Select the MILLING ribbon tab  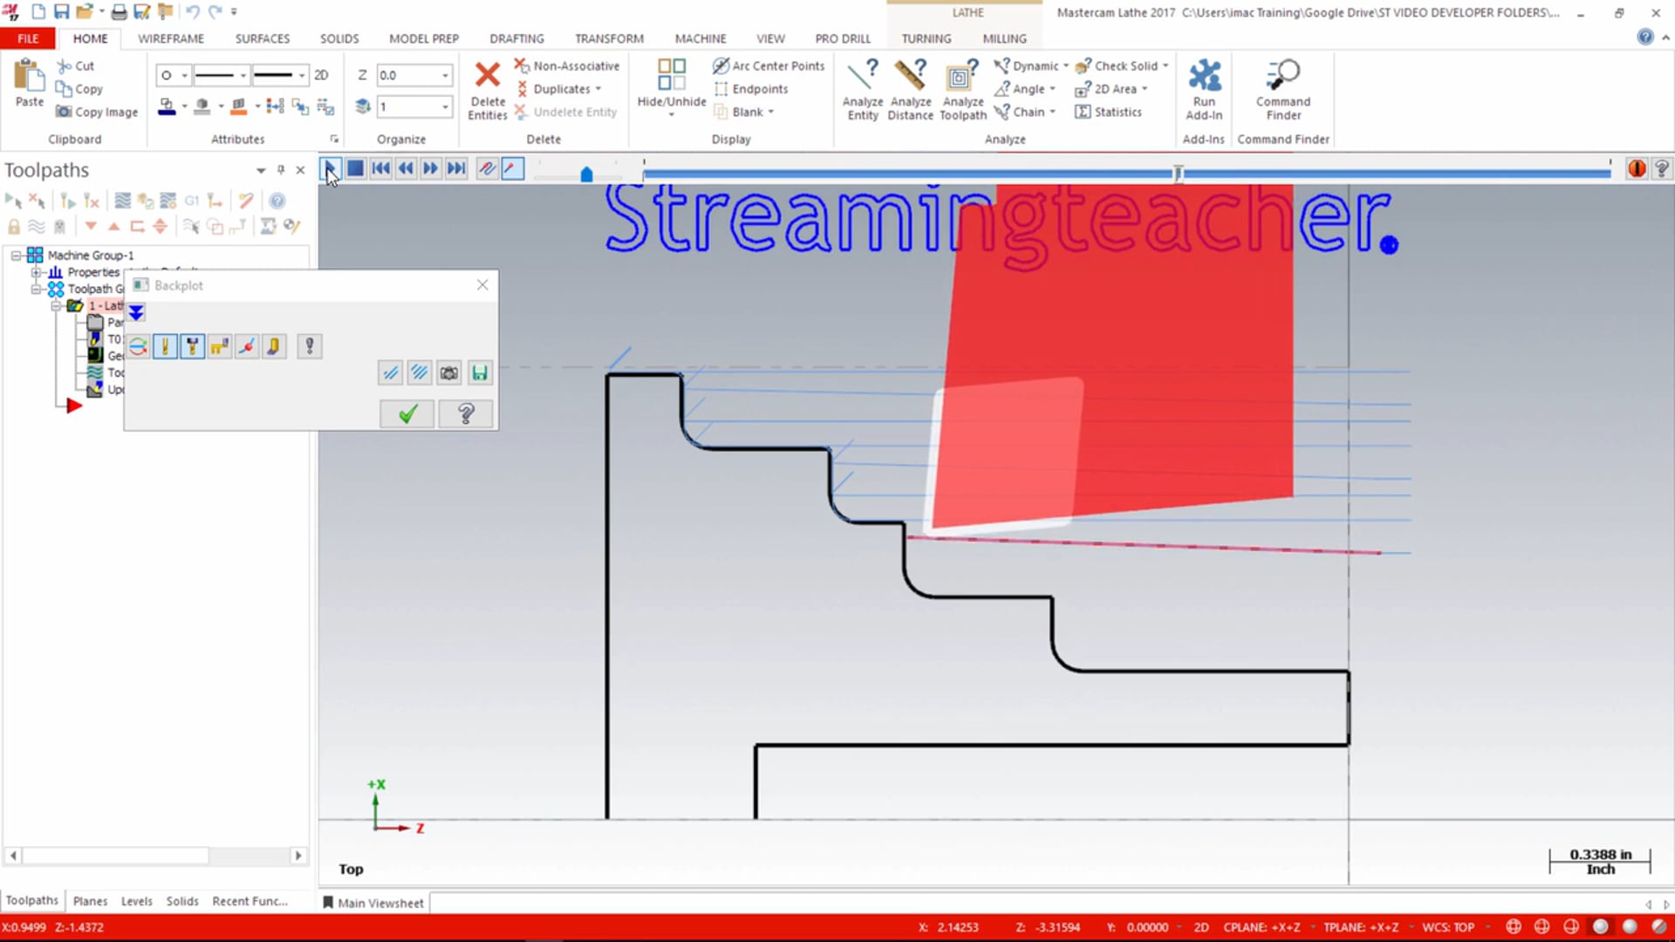(x=1003, y=38)
